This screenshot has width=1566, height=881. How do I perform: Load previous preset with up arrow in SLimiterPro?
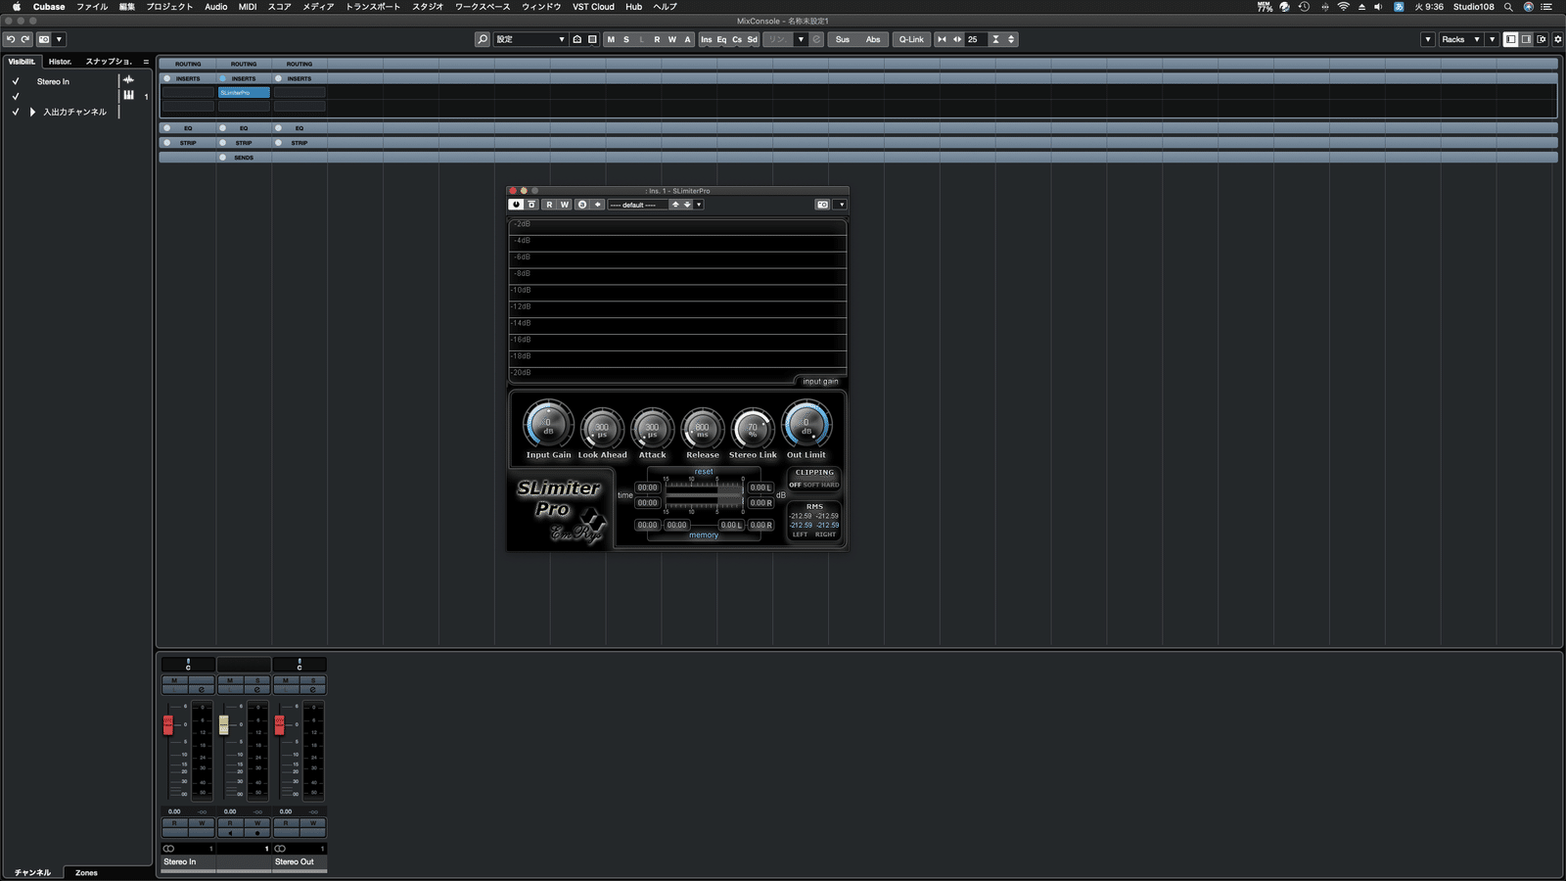[675, 205]
